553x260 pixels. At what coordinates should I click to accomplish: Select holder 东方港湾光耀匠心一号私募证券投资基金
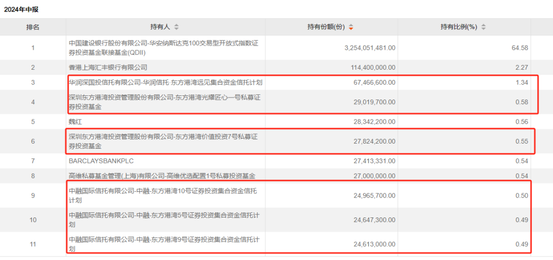coord(164,102)
